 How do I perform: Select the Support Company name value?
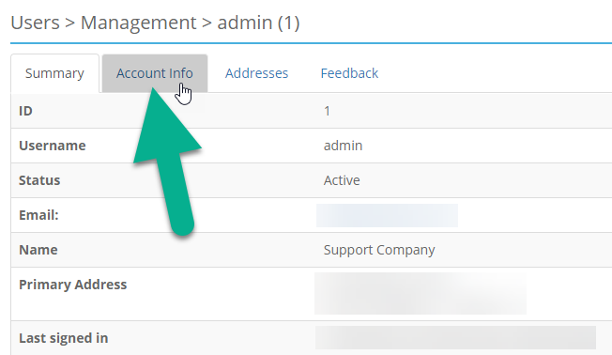379,250
